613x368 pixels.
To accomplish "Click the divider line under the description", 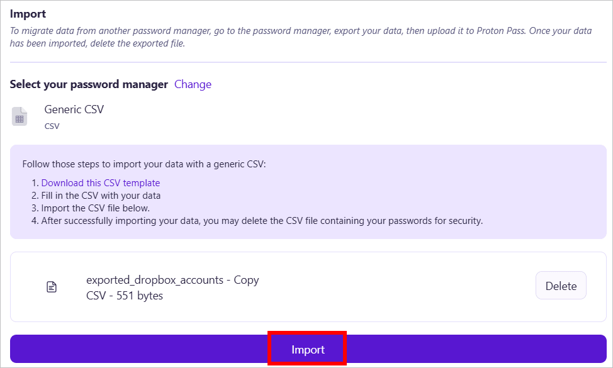I will 308,62.
